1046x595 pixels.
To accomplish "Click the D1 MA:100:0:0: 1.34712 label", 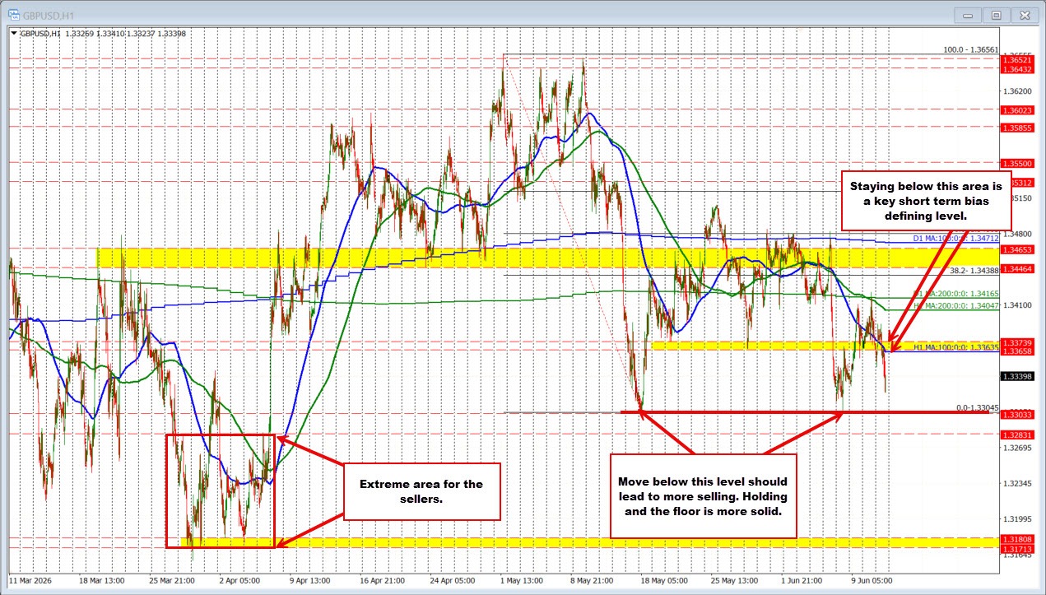I will pyautogui.click(x=955, y=239).
